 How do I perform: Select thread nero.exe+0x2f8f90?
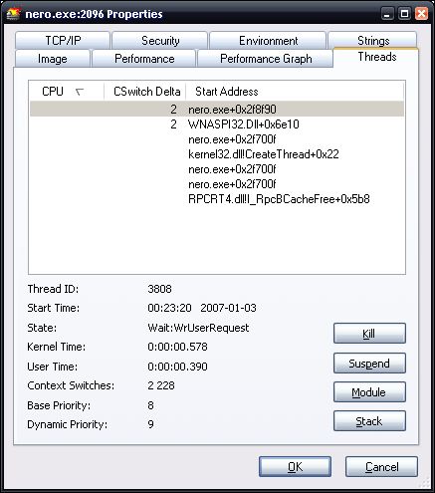pos(217,110)
